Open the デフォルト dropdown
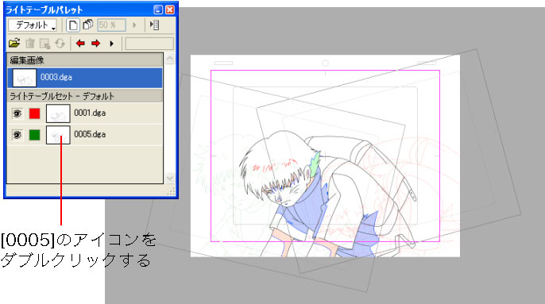Image resolution: width=545 pixels, height=304 pixels. (x=33, y=25)
